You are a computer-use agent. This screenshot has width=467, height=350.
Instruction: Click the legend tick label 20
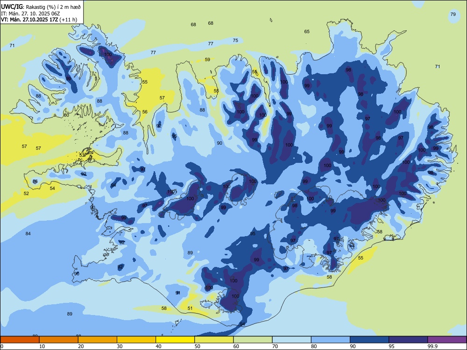[81, 346]
